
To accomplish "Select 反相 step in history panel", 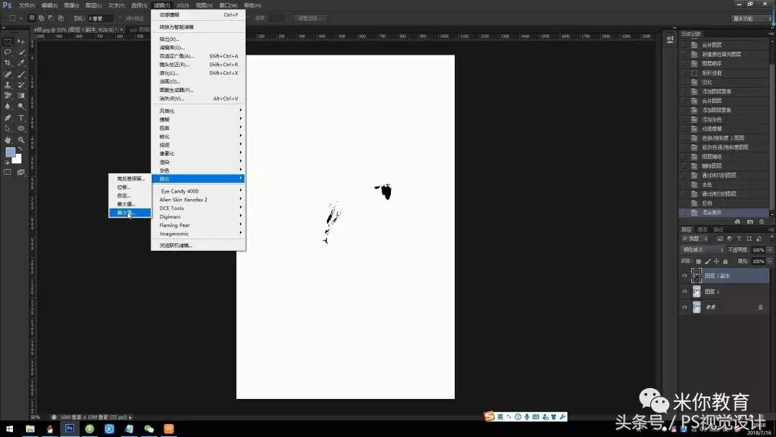I will point(707,203).
